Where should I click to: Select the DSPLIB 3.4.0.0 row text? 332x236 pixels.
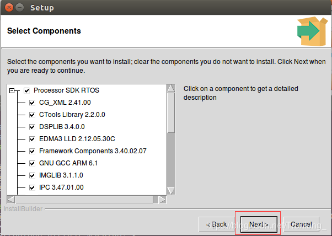[62, 127]
